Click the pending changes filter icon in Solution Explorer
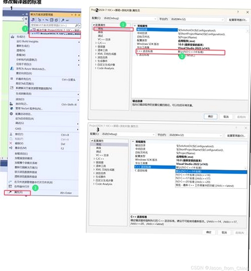The height and width of the screenshot is (271, 251). [x=39, y=20]
